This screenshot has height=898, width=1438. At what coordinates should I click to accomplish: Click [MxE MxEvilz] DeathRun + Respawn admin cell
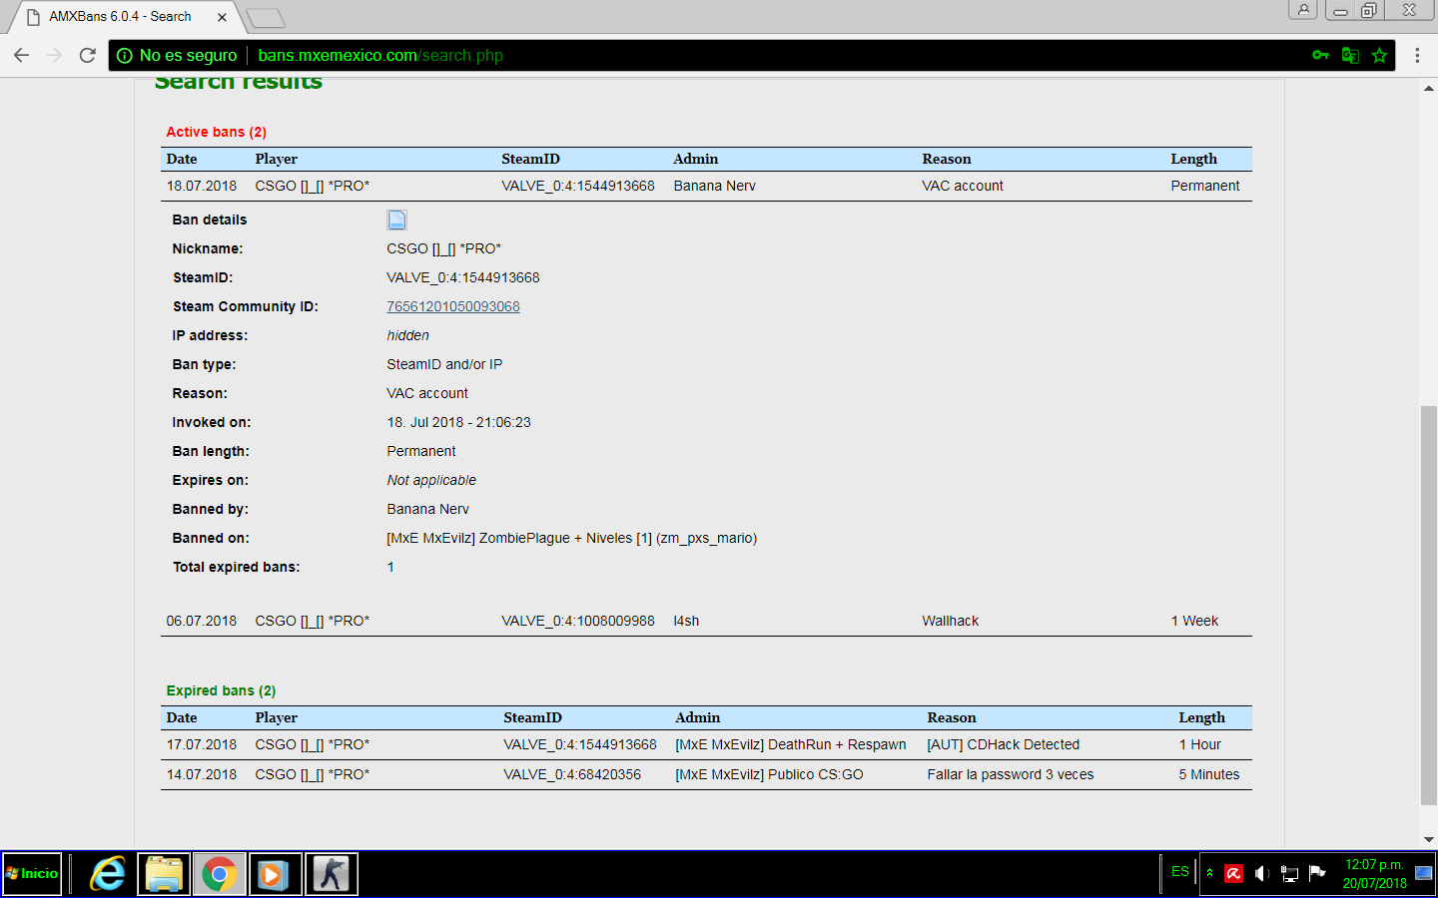[x=791, y=744]
